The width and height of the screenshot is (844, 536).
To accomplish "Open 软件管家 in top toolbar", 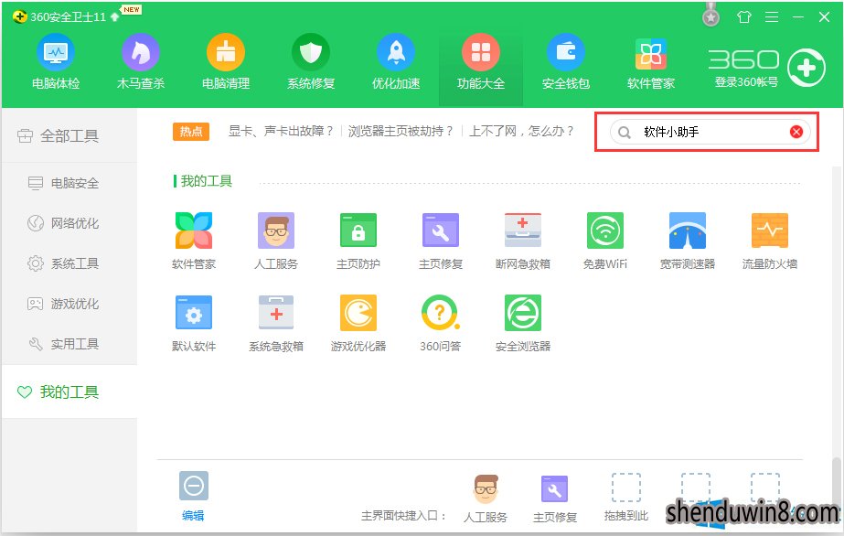I will (x=651, y=62).
